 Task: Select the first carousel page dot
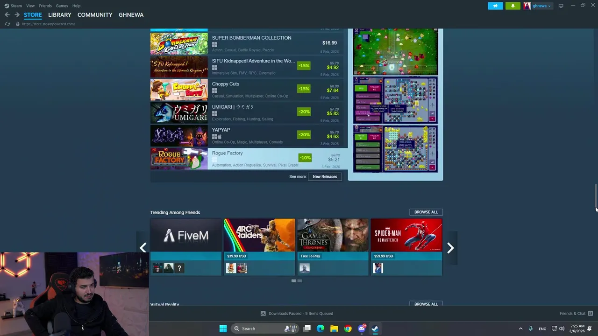coord(294,280)
